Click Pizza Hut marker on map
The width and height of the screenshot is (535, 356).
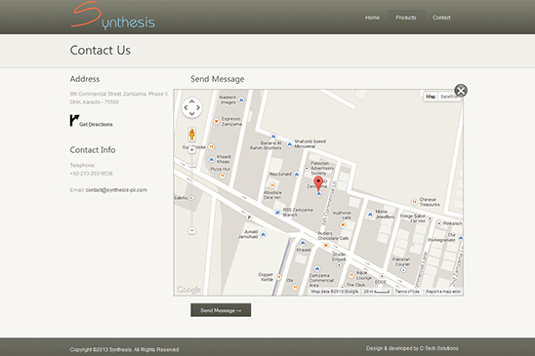[223, 176]
